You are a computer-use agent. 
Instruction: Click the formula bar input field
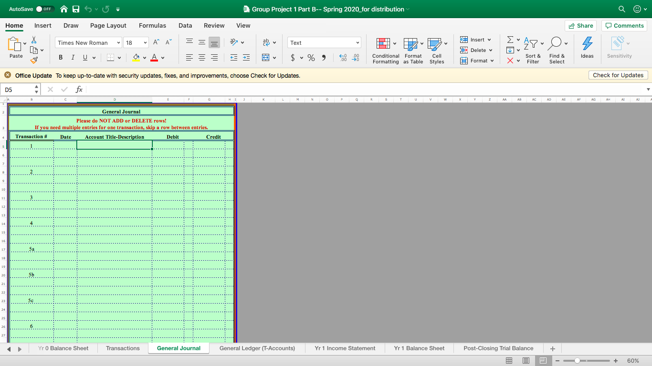coord(365,89)
